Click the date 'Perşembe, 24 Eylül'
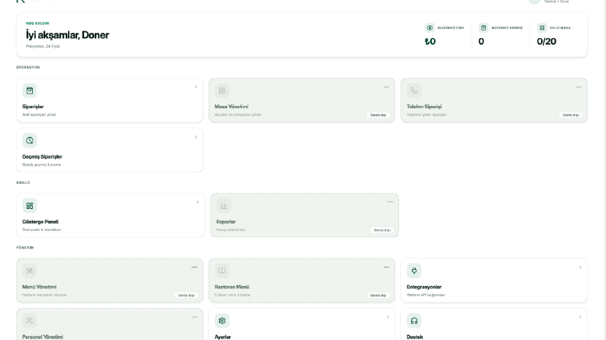This screenshot has width=606, height=340. click(x=43, y=47)
